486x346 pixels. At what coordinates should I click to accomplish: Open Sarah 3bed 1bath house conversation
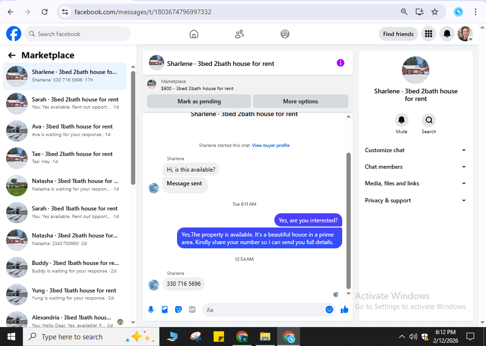coord(65,212)
